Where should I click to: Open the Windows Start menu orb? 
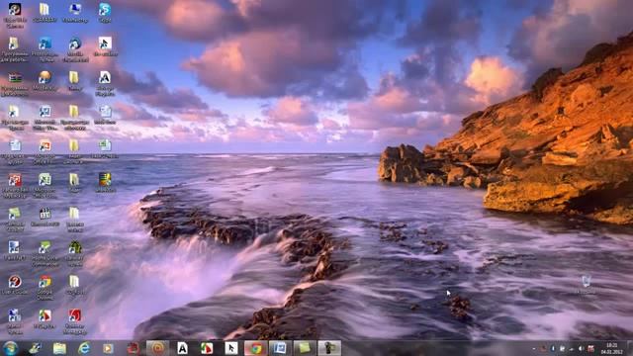click(x=10, y=348)
